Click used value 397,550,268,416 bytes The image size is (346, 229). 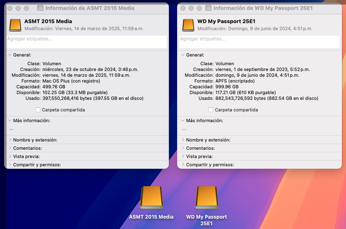67,98
